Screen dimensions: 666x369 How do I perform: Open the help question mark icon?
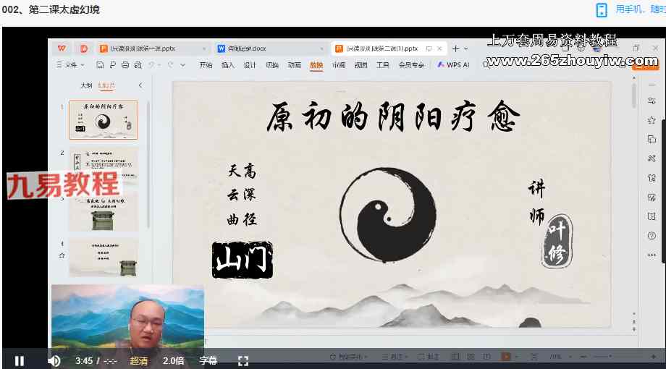(x=652, y=236)
